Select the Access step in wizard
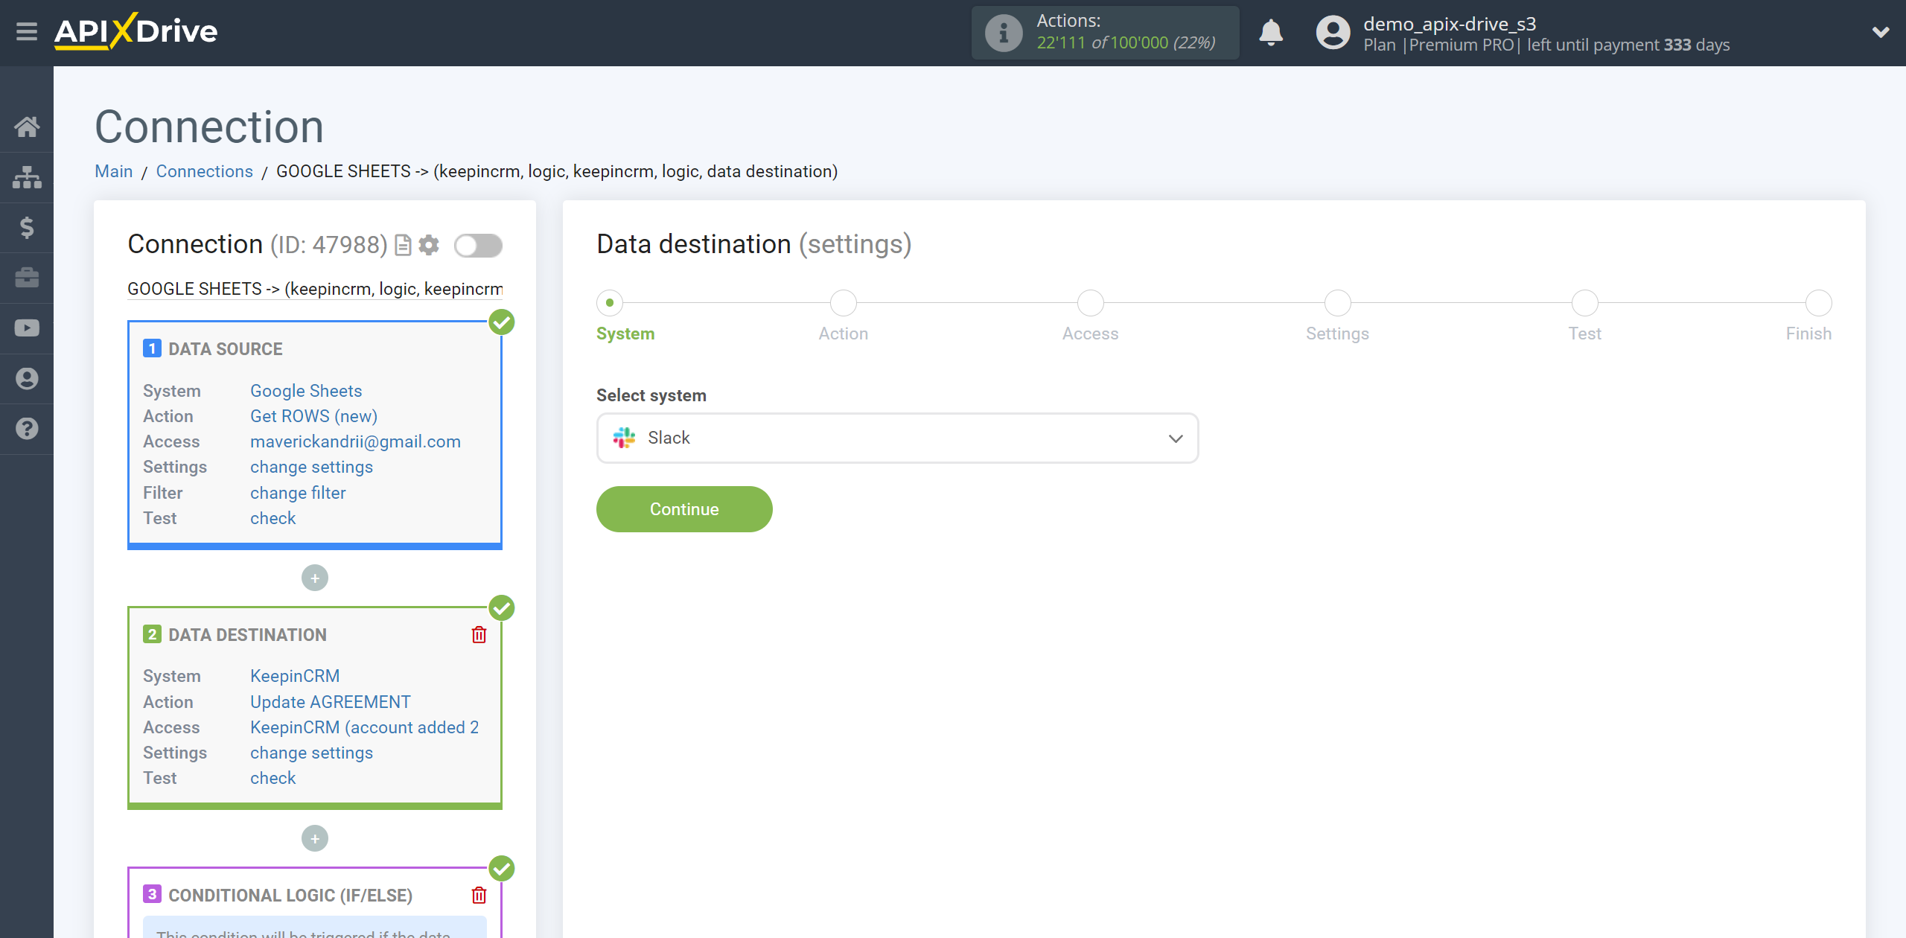 [x=1091, y=303]
